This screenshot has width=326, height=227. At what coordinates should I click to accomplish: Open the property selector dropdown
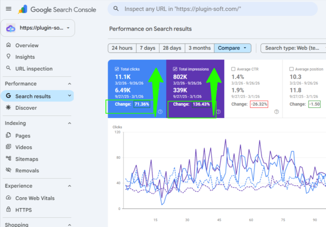click(x=38, y=28)
